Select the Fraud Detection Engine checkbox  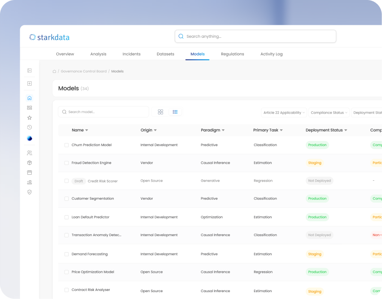pyautogui.click(x=67, y=163)
